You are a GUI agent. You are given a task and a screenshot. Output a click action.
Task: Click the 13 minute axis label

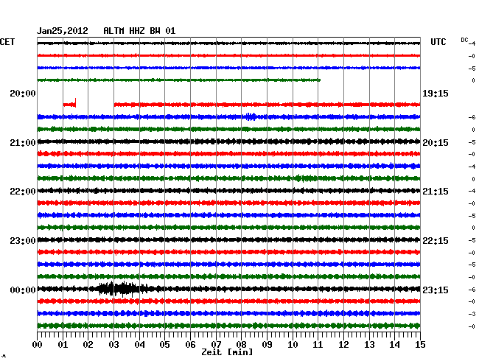point(369,345)
